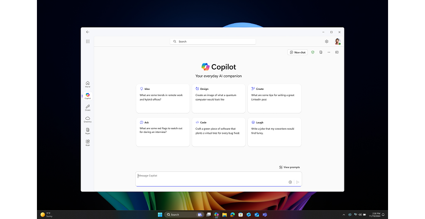Go back with the arrow at window top
This screenshot has width=425, height=219.
[x=88, y=32]
